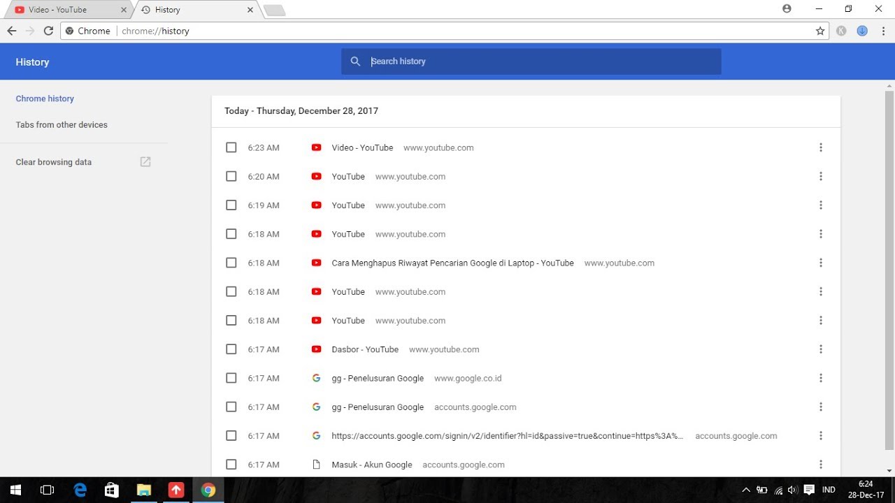
Task: Open more actions for Dasbor - YouTube entry
Action: 821,349
